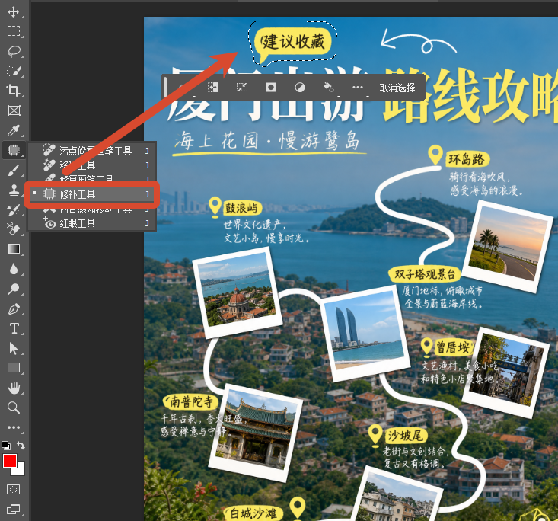The width and height of the screenshot is (558, 521).
Task: Choose 红眼工具 from the flyout
Action: click(x=93, y=223)
